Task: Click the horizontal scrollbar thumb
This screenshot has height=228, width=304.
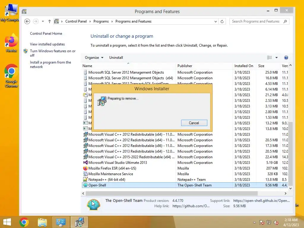Action: (172, 193)
